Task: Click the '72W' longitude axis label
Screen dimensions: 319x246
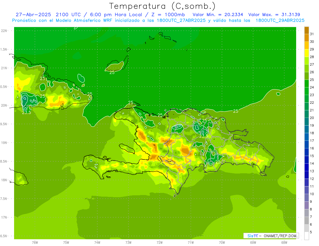Action: pos(159,243)
